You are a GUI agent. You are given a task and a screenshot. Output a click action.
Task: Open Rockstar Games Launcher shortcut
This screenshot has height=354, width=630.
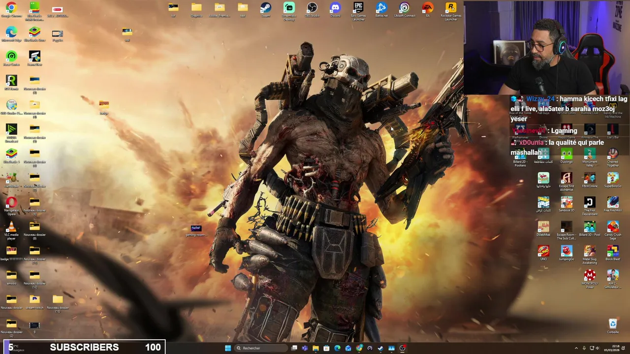tap(451, 11)
